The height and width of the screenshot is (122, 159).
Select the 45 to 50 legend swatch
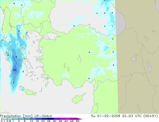[74, 119]
